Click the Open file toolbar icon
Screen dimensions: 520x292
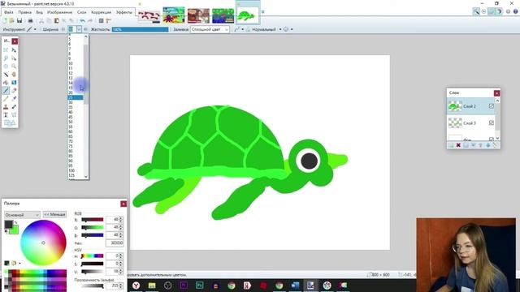point(12,20)
